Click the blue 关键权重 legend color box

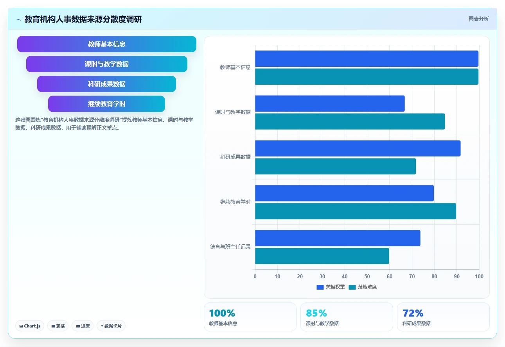[320, 287]
